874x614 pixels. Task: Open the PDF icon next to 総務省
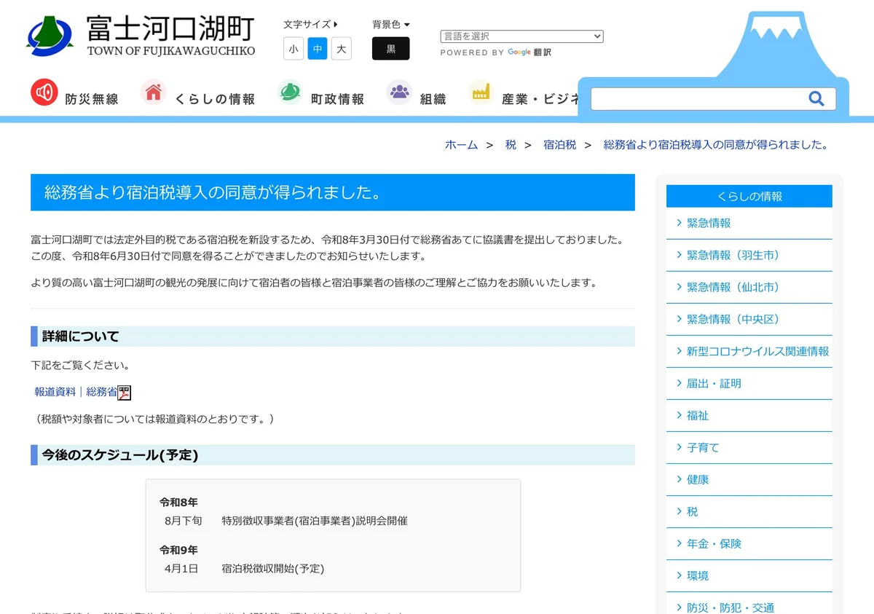pyautogui.click(x=125, y=393)
